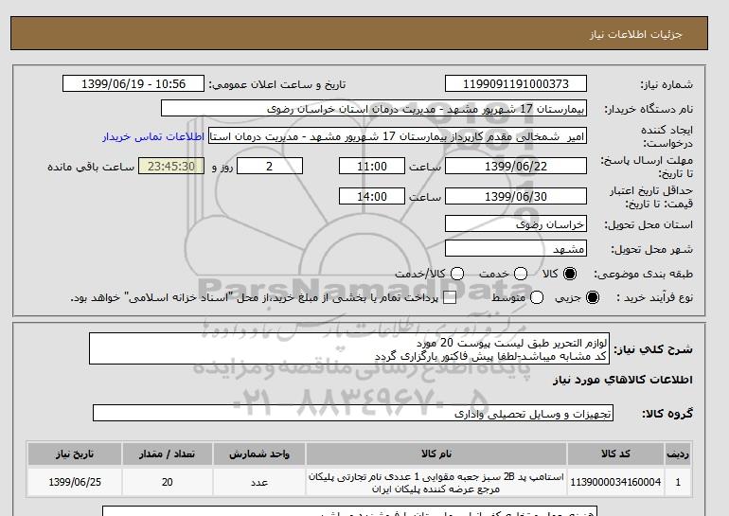Click the row number 1 cell
Image resolution: width=729 pixels, height=516 pixels.
[x=678, y=483]
